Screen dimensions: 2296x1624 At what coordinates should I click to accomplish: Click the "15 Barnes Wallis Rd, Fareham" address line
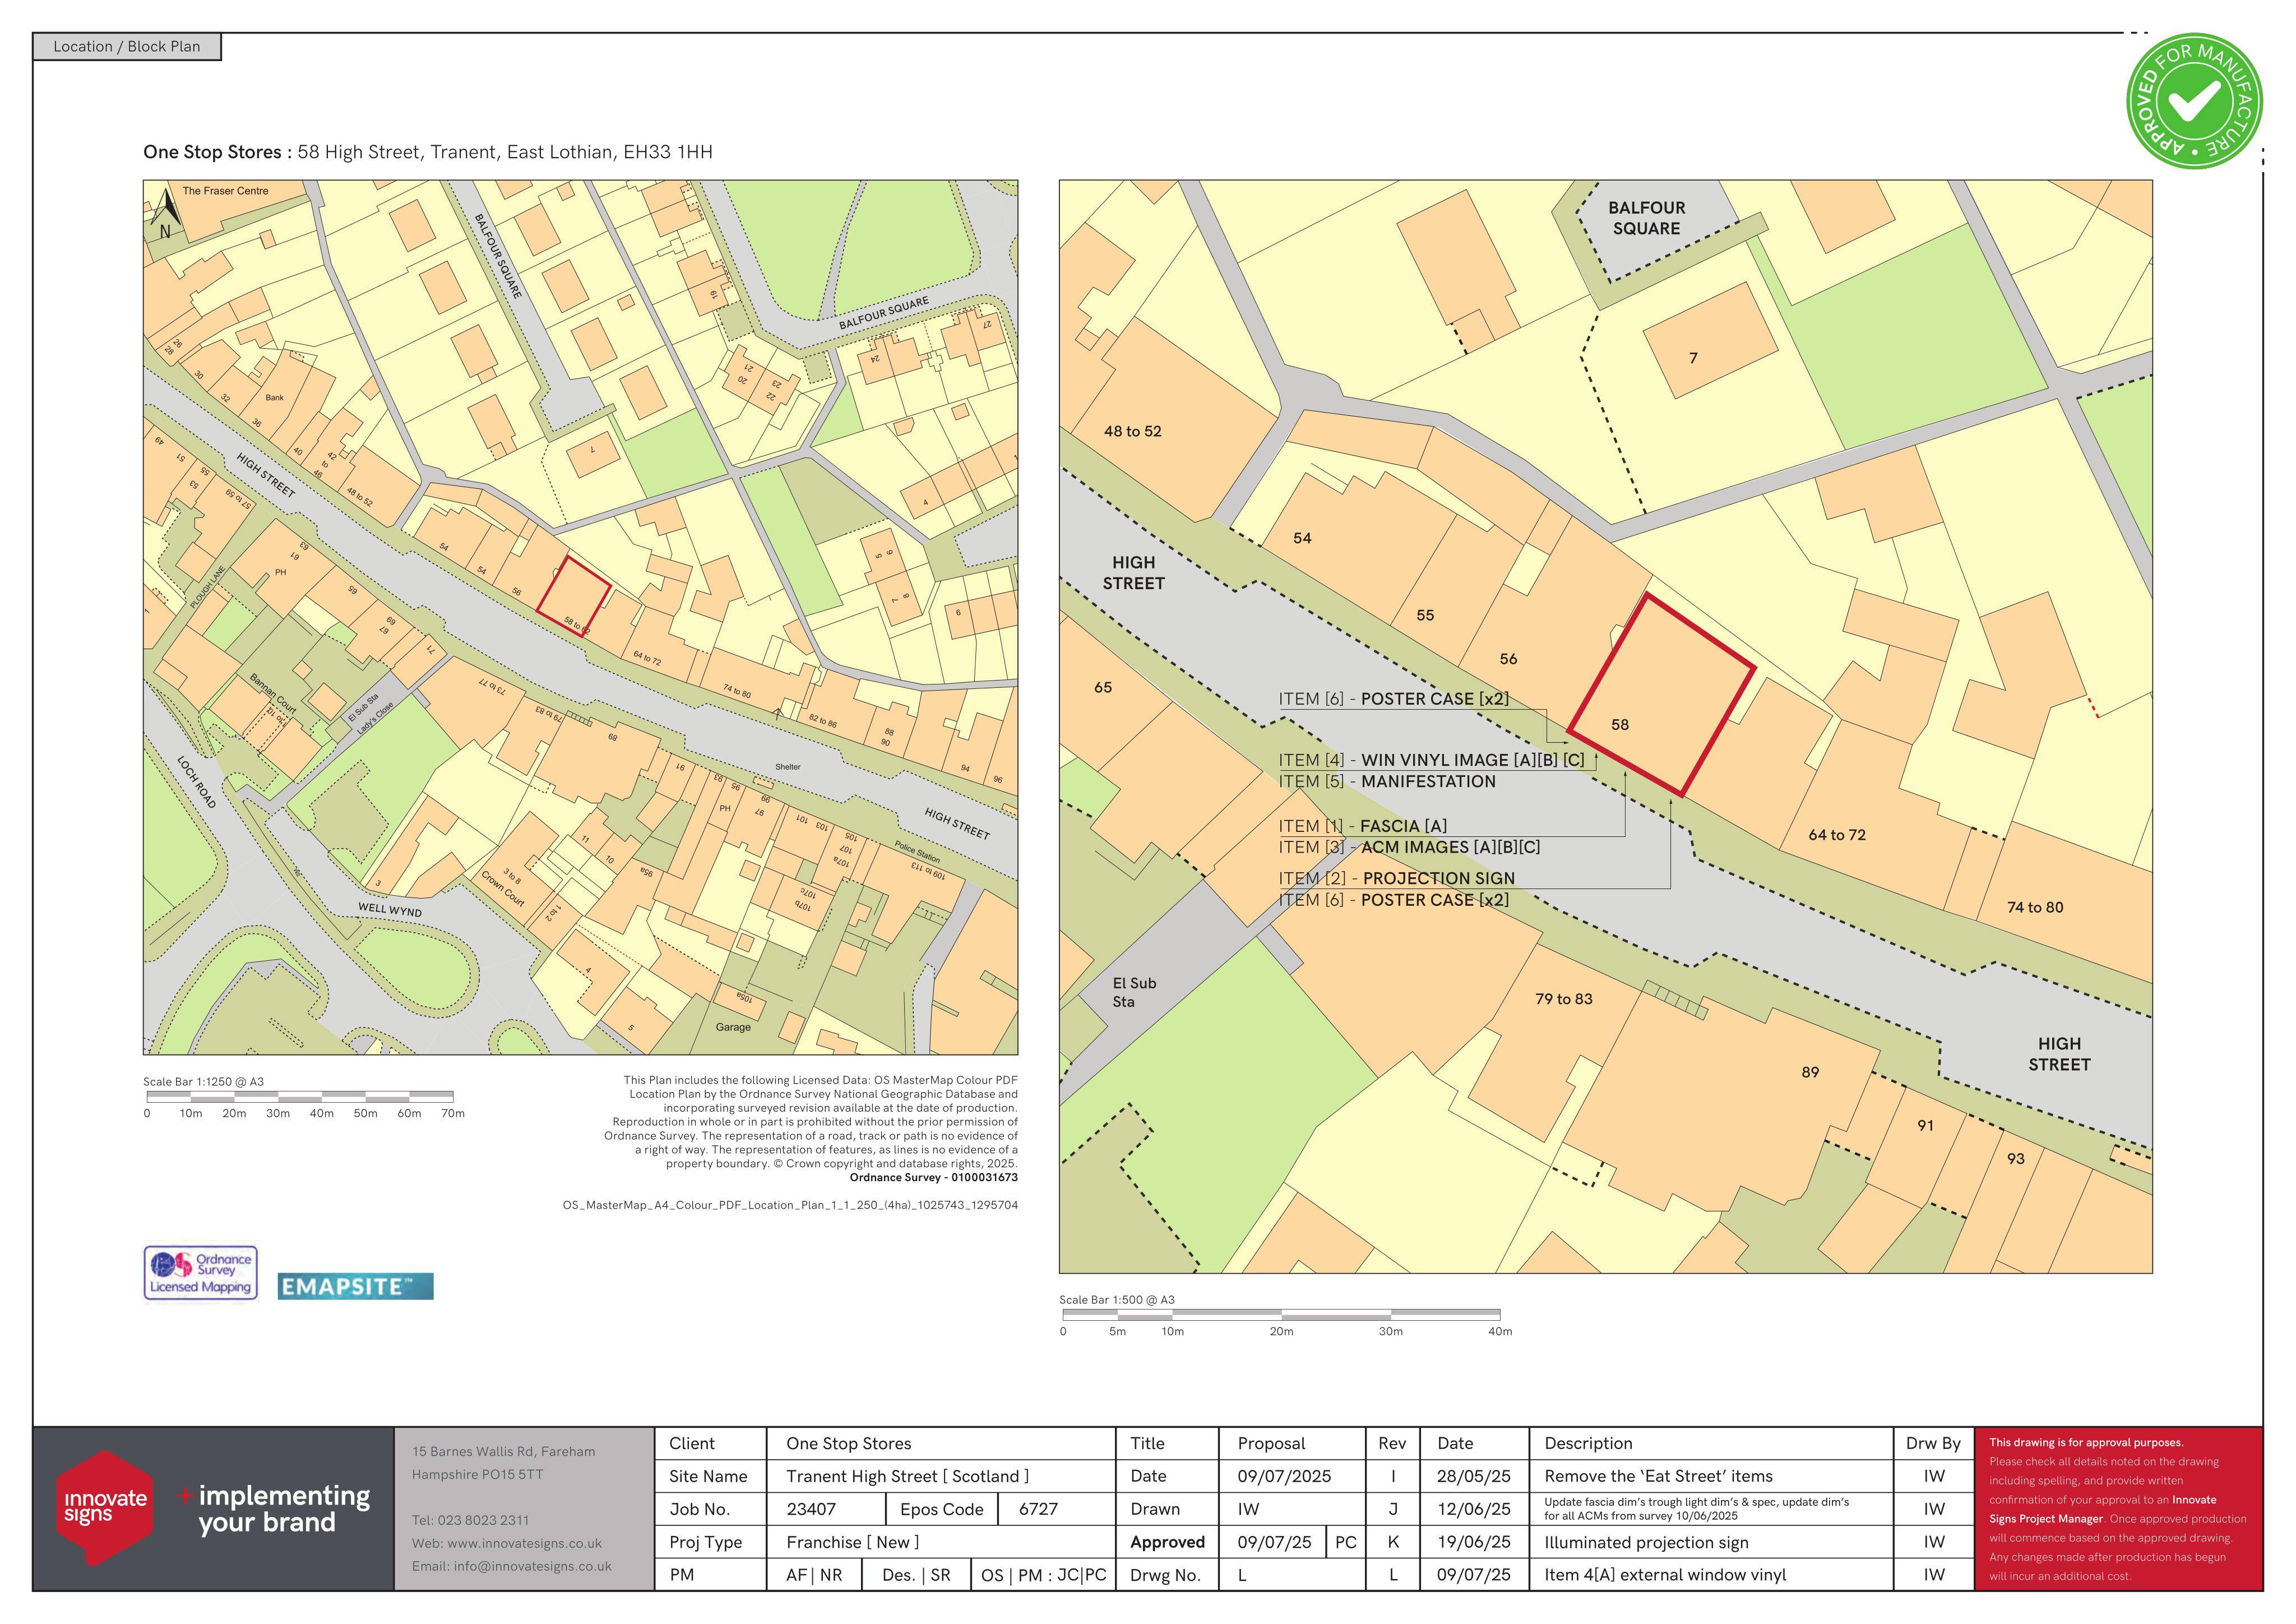click(503, 1451)
